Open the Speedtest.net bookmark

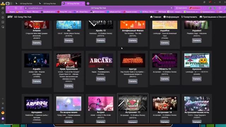click(x=48, y=12)
